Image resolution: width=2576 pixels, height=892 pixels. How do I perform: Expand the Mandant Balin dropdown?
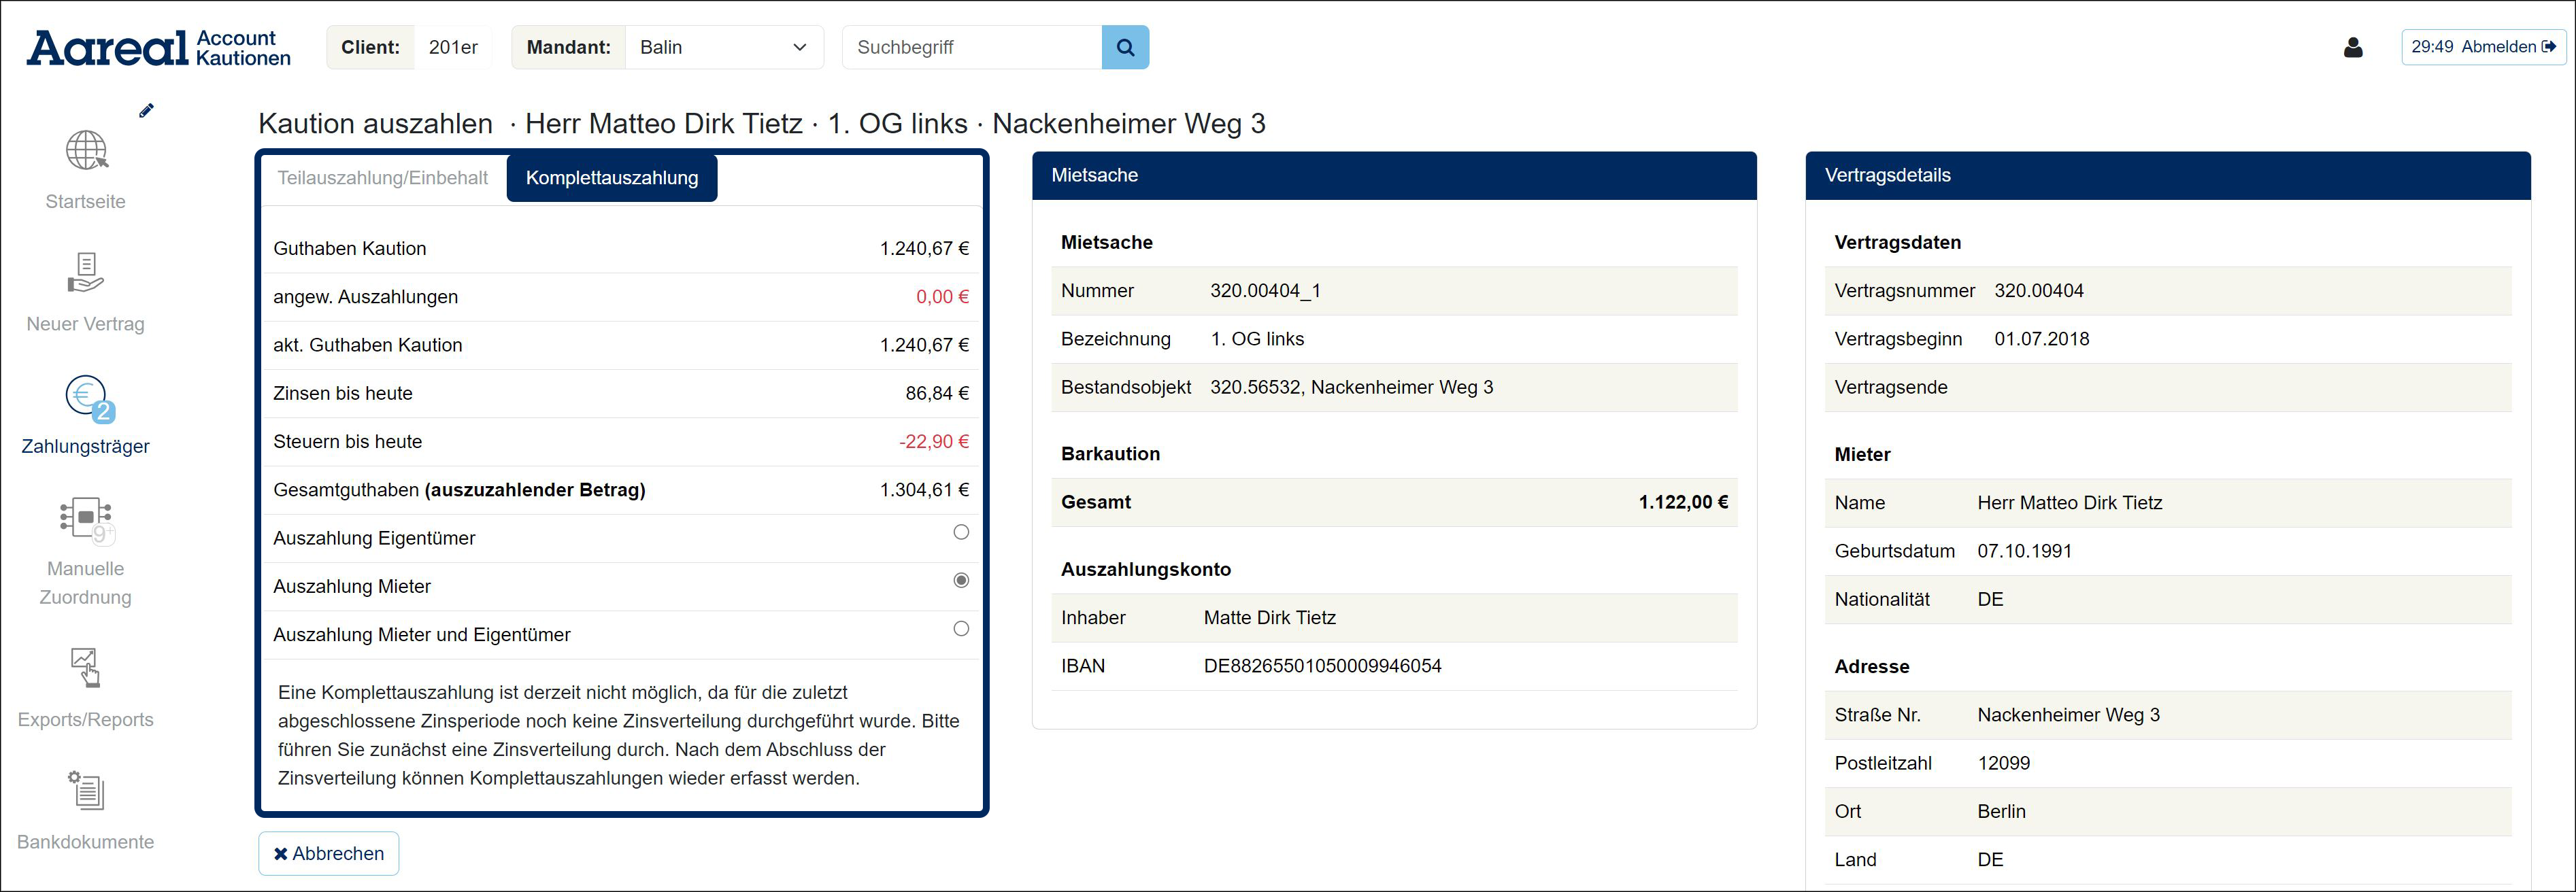click(x=724, y=47)
